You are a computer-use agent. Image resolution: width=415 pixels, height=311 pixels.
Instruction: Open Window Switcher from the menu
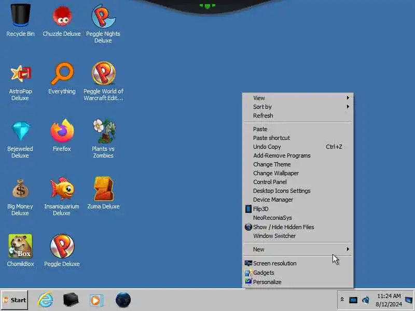tap(298, 236)
